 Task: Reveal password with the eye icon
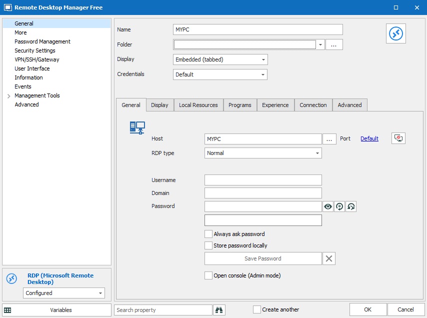(x=328, y=206)
